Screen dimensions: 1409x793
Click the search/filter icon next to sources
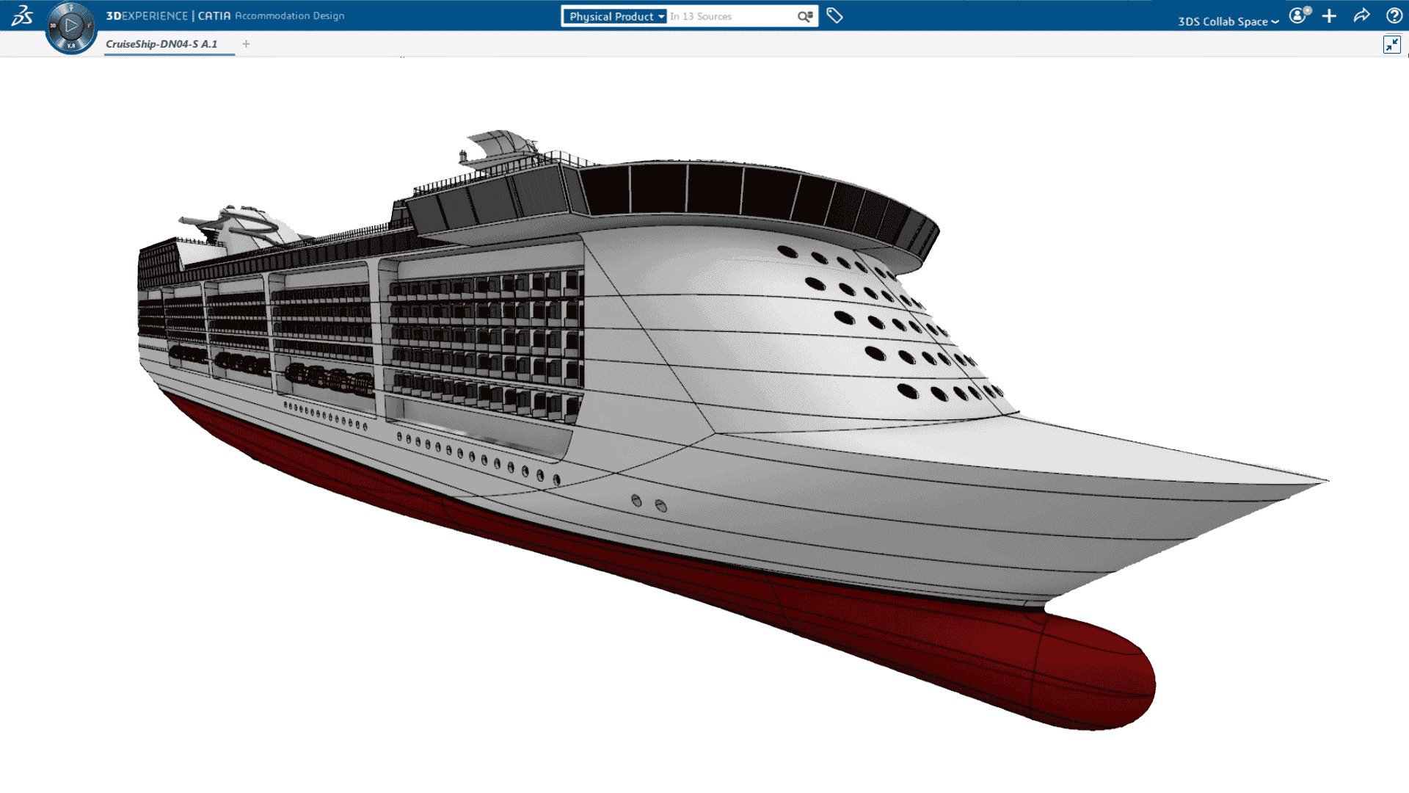coord(805,16)
